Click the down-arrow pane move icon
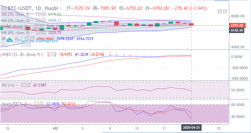 click(x=220, y=11)
